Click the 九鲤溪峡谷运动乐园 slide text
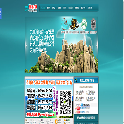 pos(42,41)
